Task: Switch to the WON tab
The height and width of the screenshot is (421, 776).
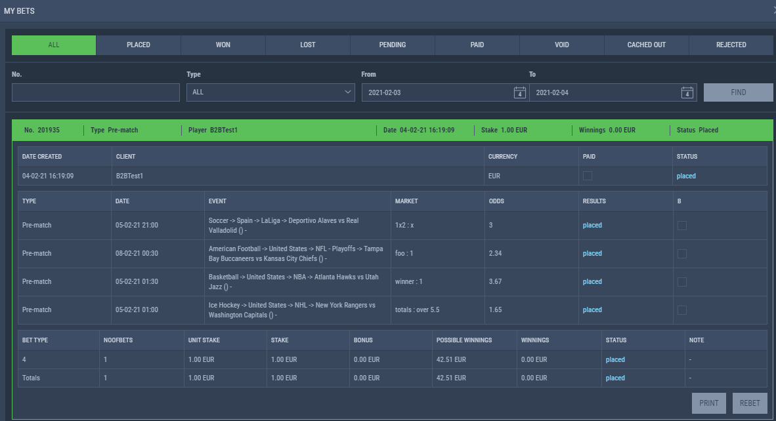Action: click(223, 45)
